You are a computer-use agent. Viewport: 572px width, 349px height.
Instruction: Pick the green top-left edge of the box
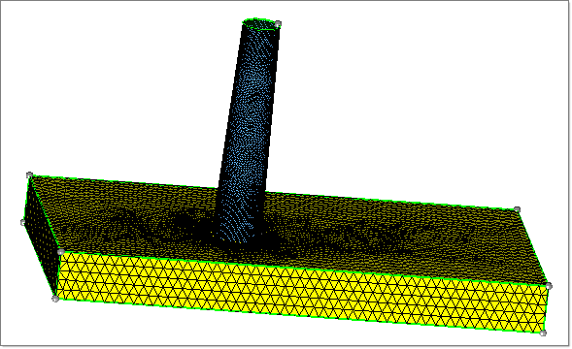click(x=46, y=213)
